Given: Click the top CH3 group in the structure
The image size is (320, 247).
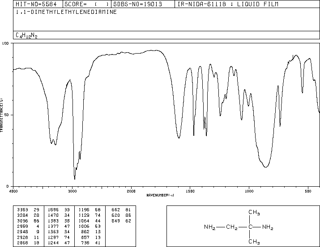Looking at the screenshot, I should click(254, 212).
